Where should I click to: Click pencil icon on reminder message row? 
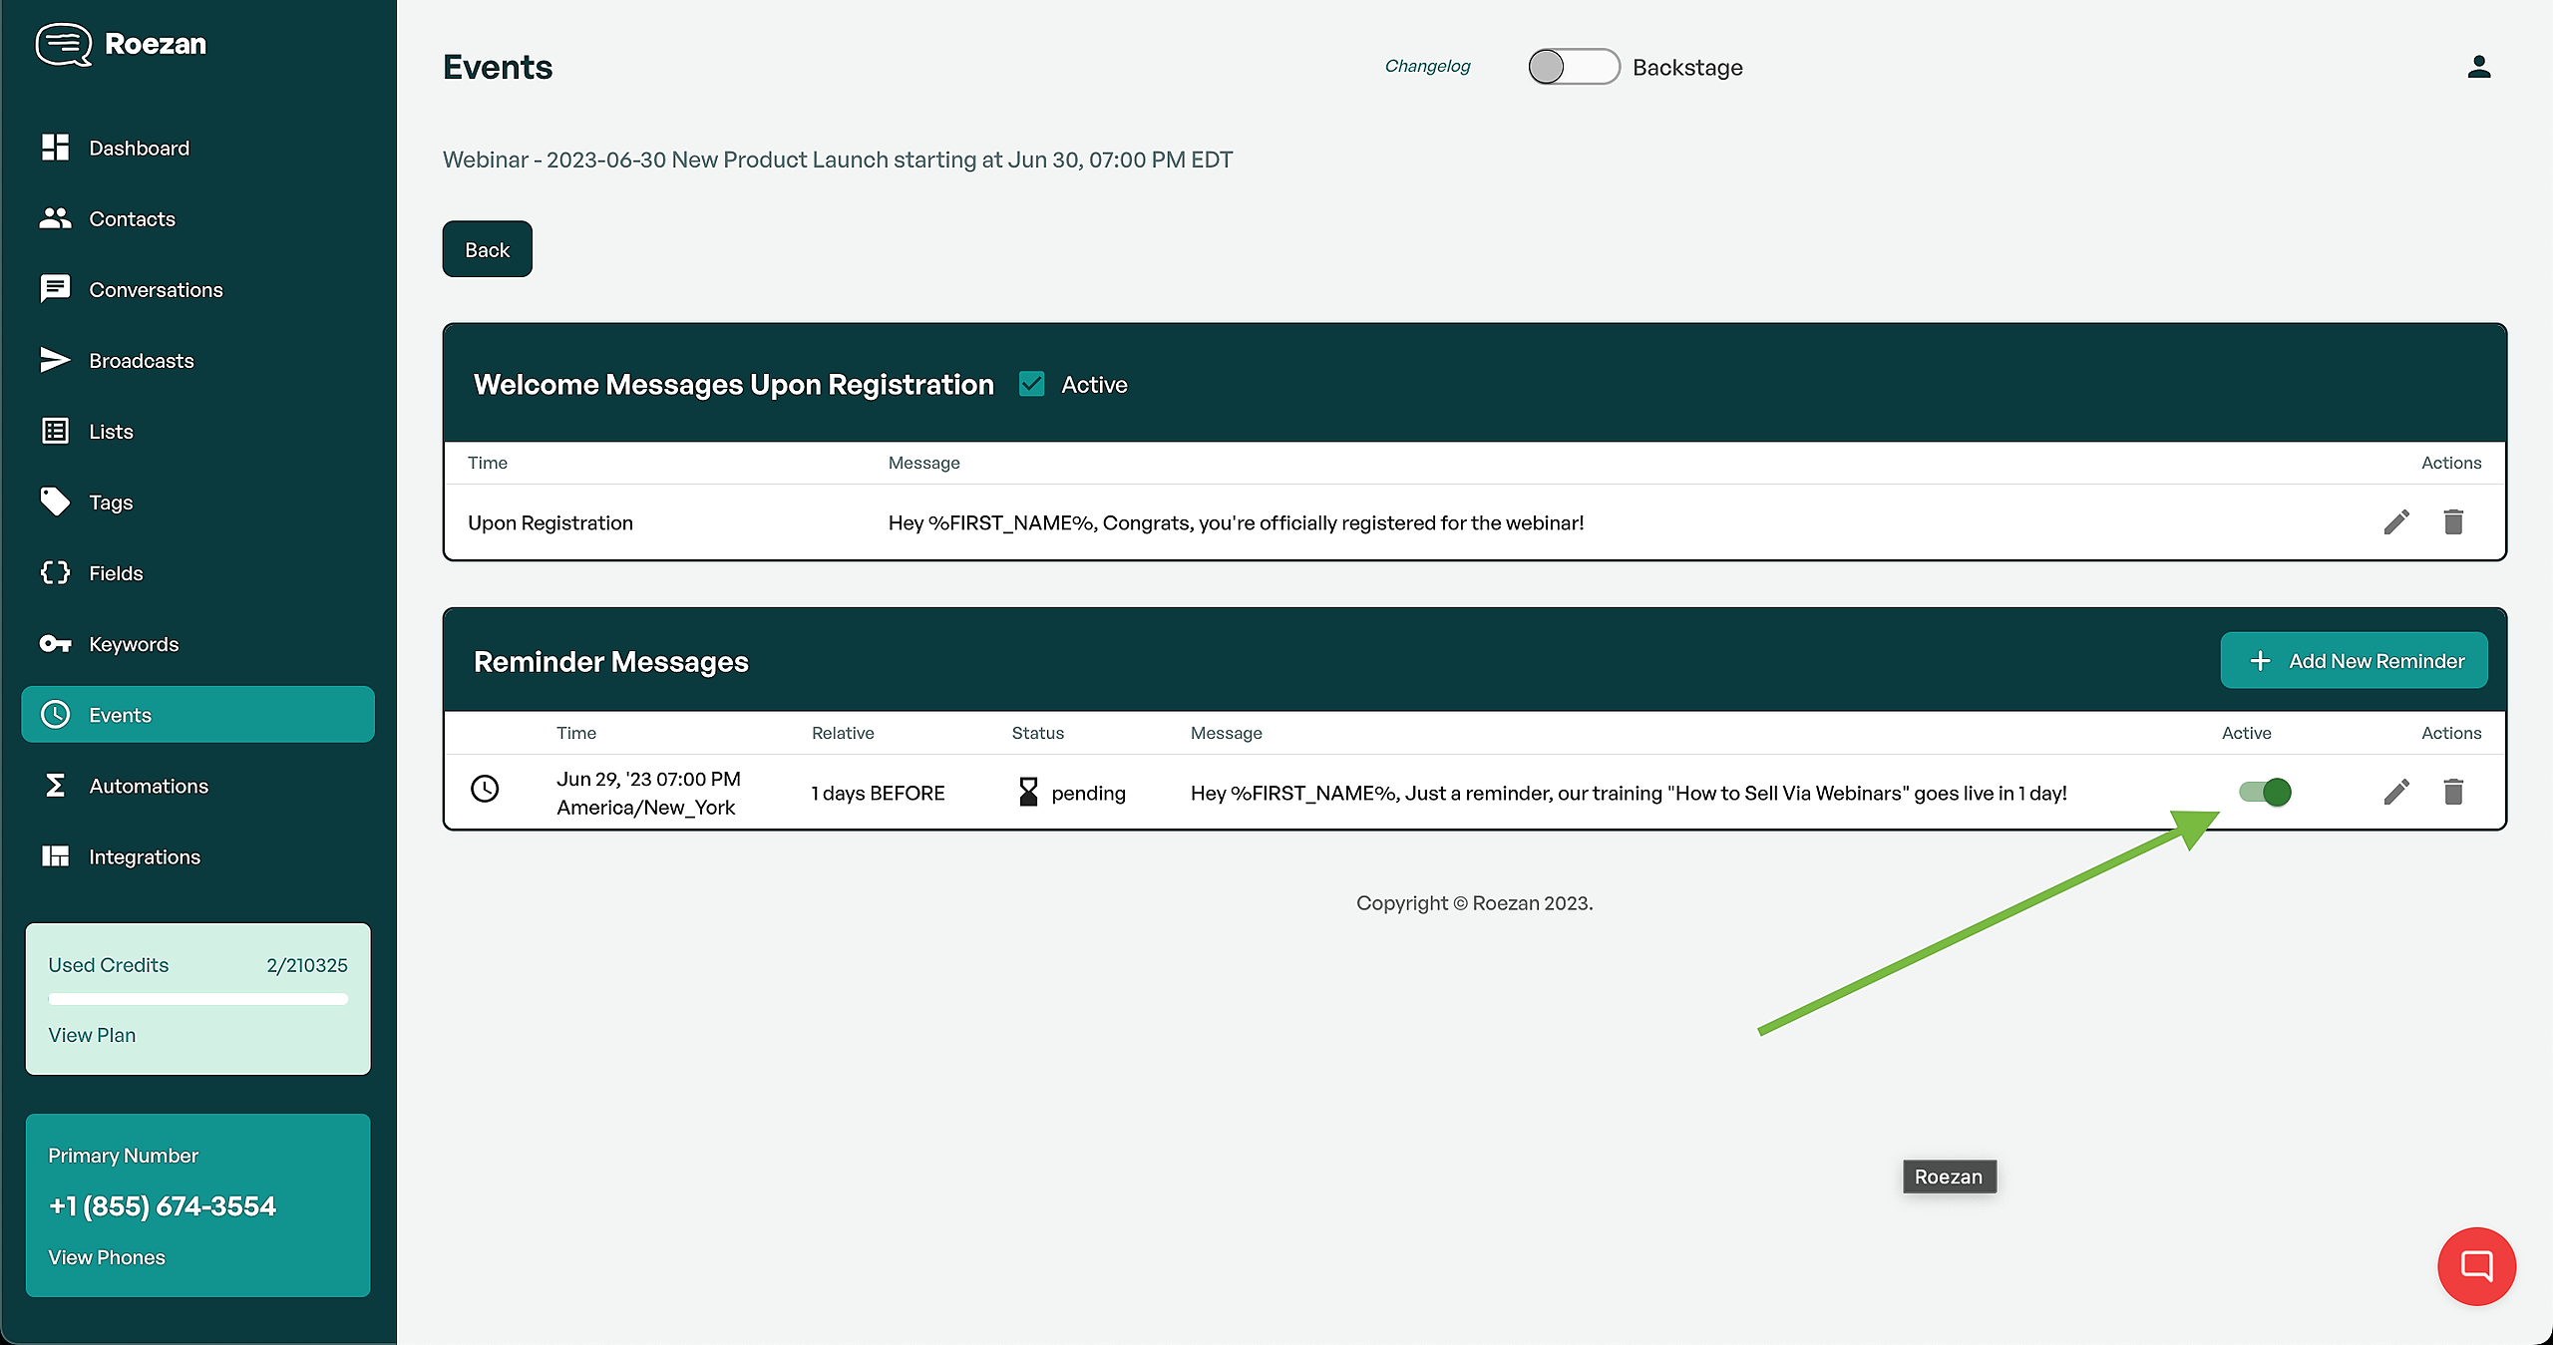coord(2396,792)
